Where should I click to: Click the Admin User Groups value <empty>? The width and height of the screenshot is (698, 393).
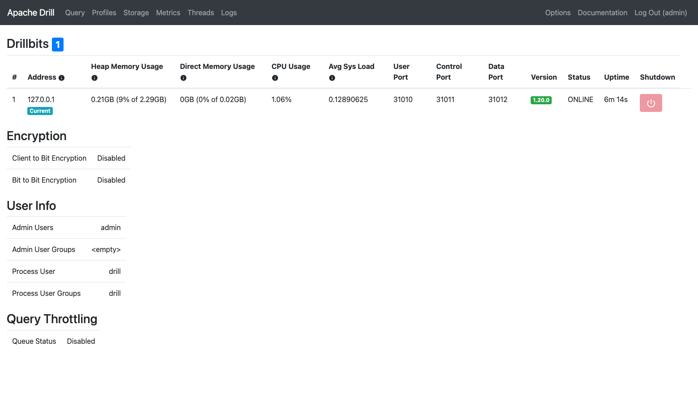(106, 249)
